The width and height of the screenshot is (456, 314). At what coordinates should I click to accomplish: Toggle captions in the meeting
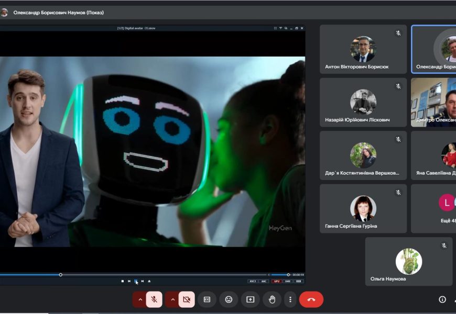(x=207, y=299)
